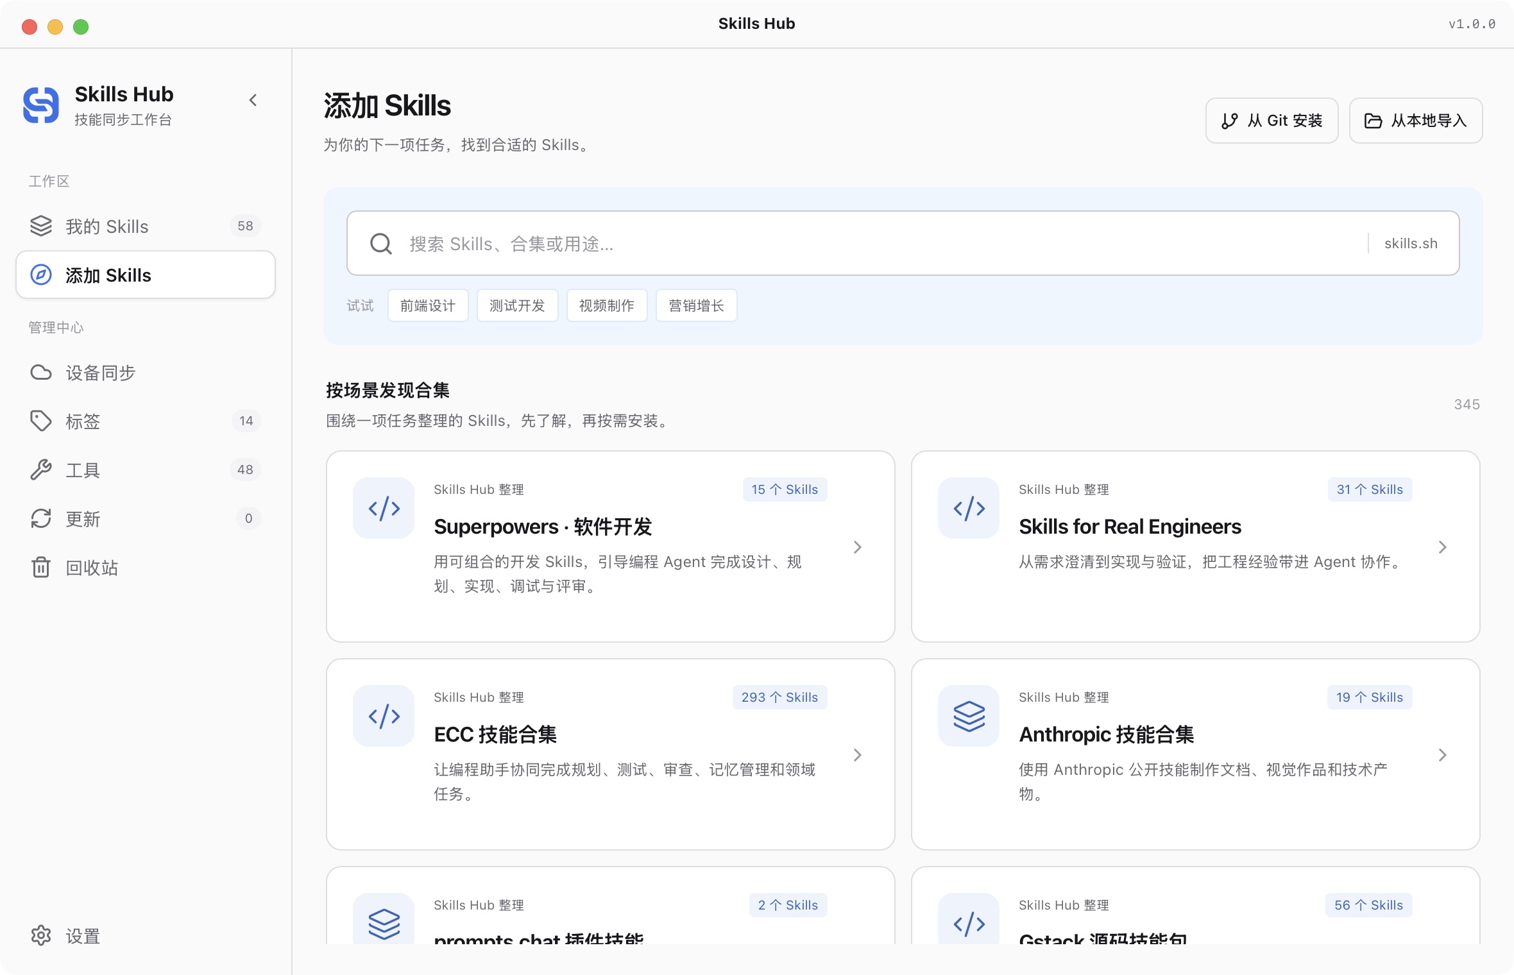The height and width of the screenshot is (975, 1514).
Task: Open the Superpowers · 软件开发 collection chevron
Action: pos(858,547)
